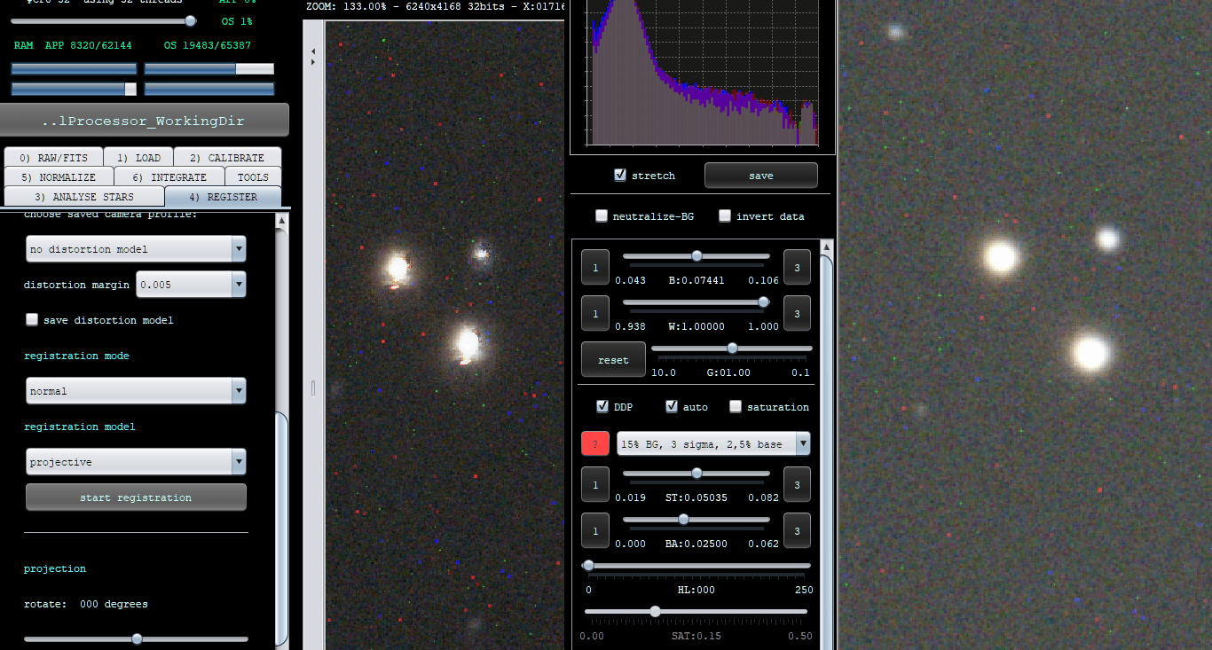Viewport: 1212px width, 650px height.
Task: Open the registration mode "normal" dropdown
Action: (136, 391)
